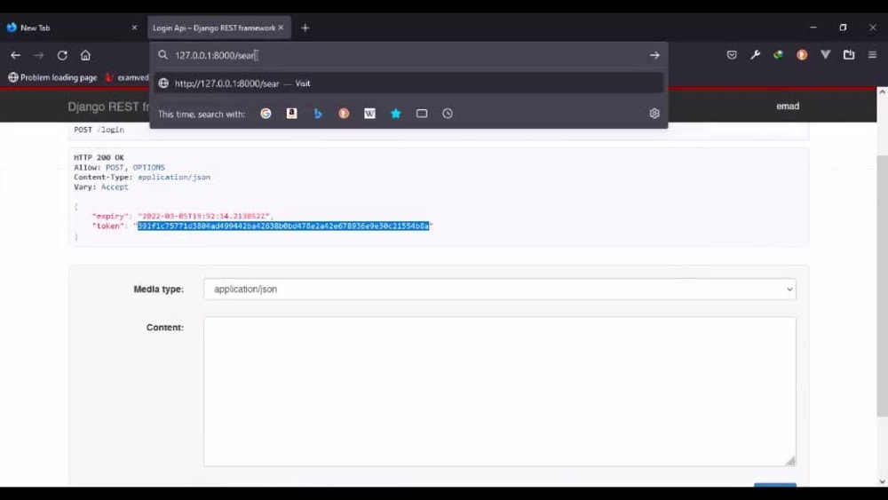Open the emad user menu
Image resolution: width=888 pixels, height=500 pixels.
787,106
